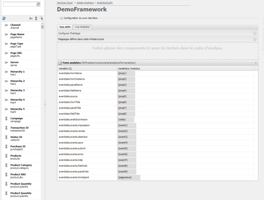The height and width of the screenshot is (200, 264).
Task: Select the conversion variables medal filter icon
Action: coord(36,18)
